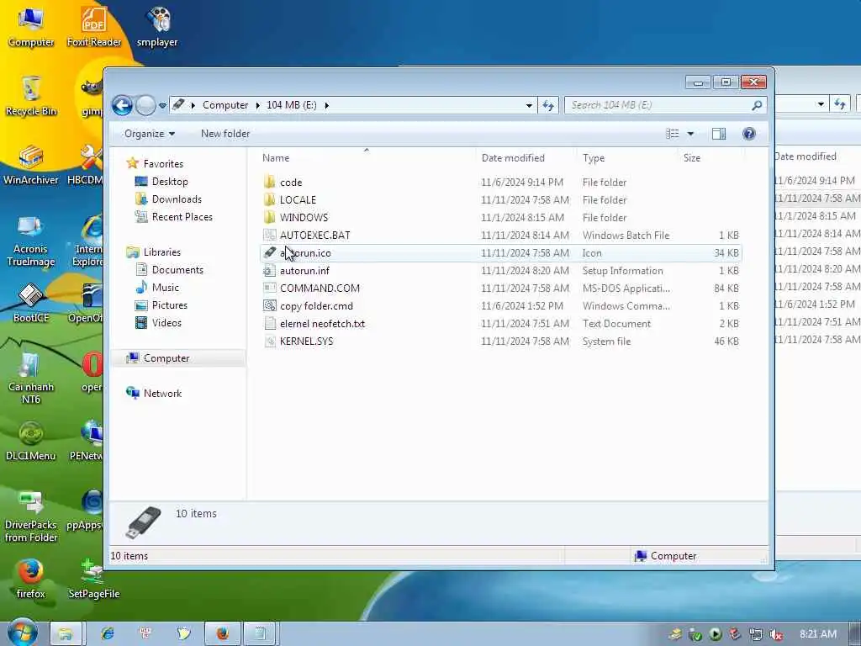Expand the arrow after Computer in breadcrumb
This screenshot has width=861, height=646.
pos(257,105)
